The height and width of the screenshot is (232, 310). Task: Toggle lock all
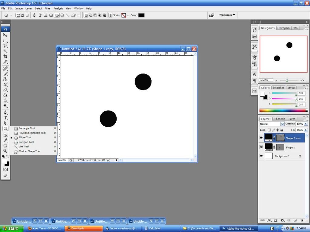click(282, 130)
